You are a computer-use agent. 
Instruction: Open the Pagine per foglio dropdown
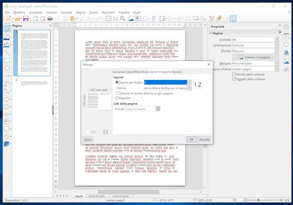(189, 82)
